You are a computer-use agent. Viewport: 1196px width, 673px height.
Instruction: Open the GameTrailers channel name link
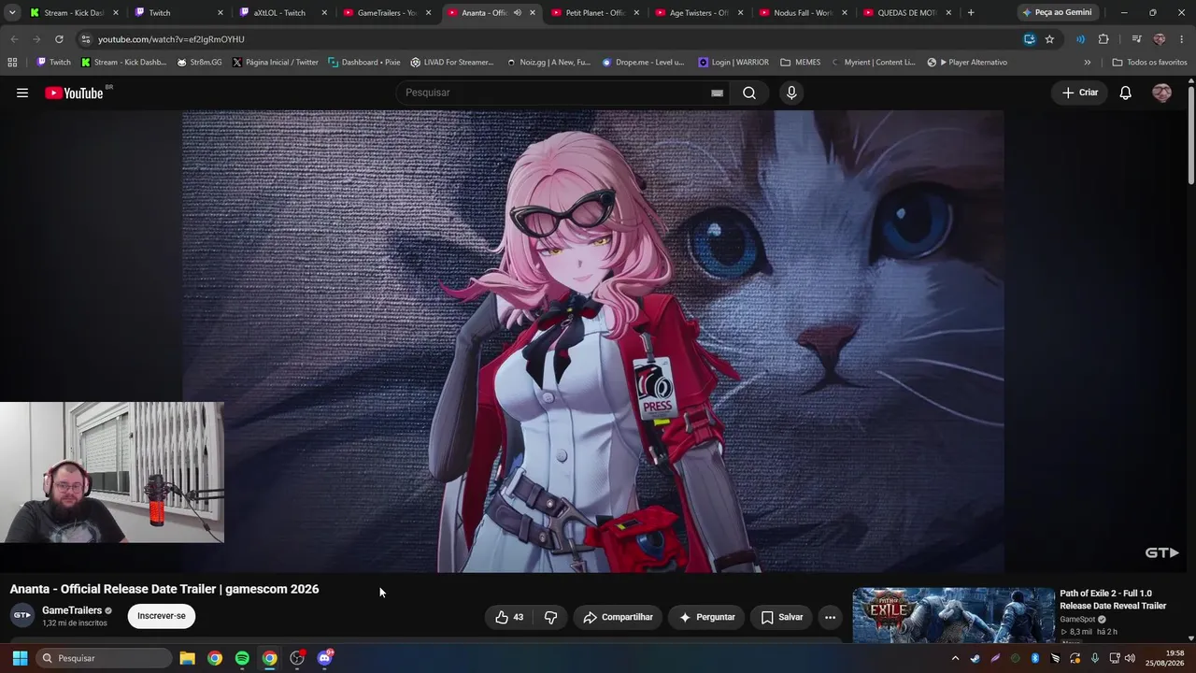click(x=72, y=610)
